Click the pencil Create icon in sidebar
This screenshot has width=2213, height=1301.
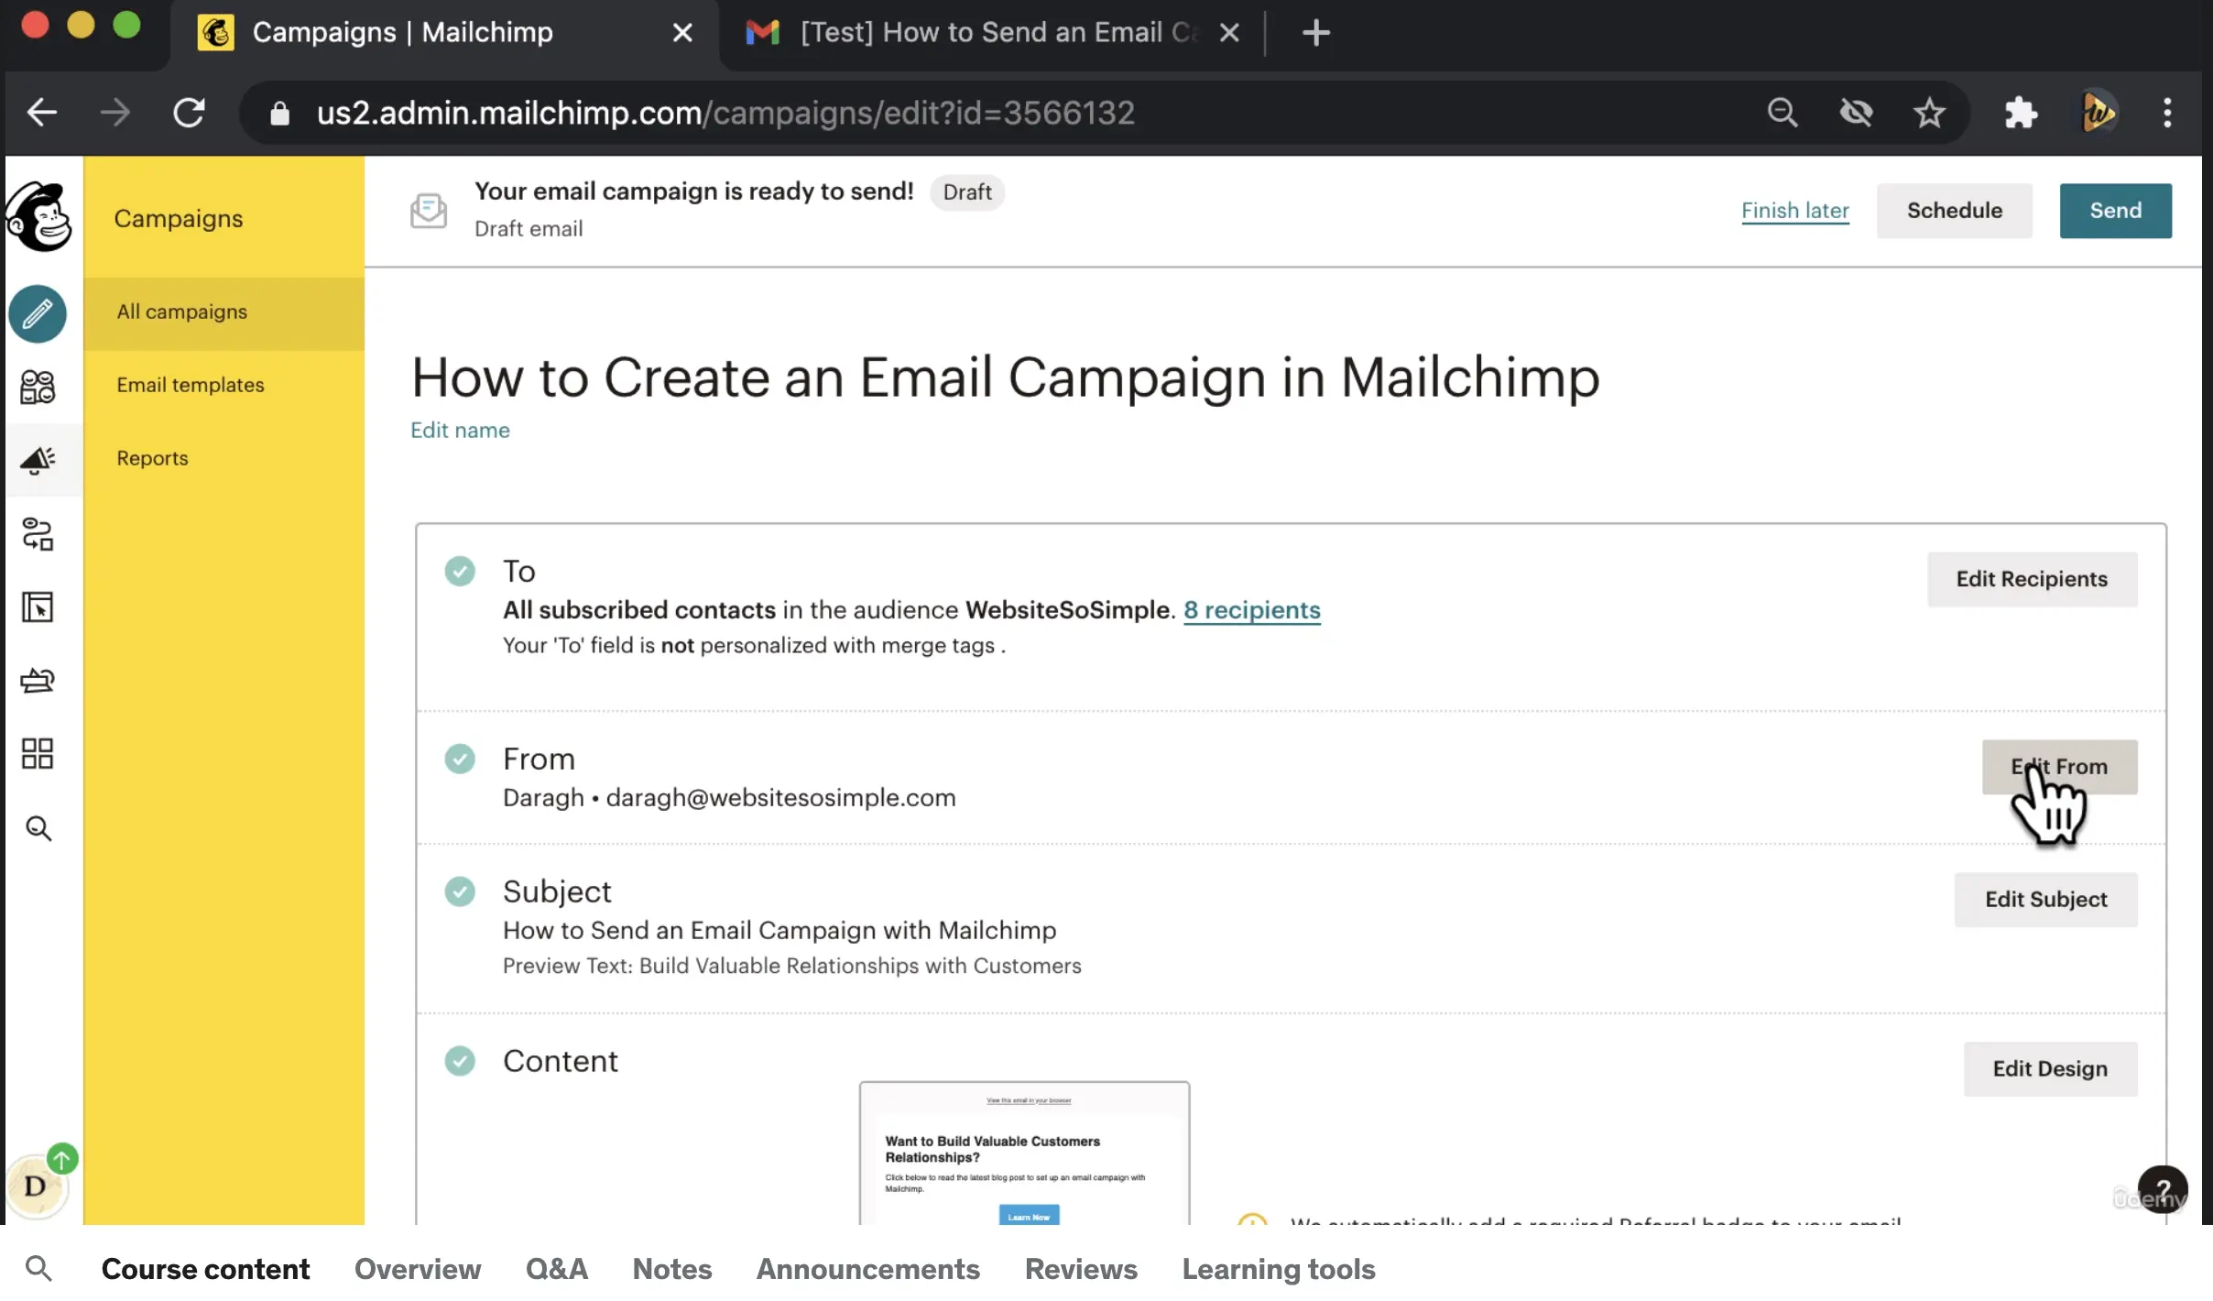(38, 314)
